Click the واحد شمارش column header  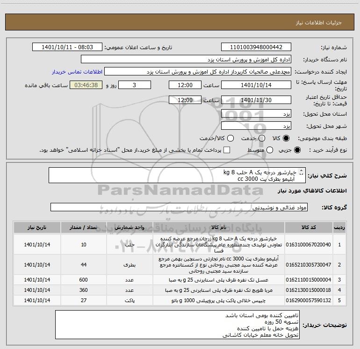tap(130, 228)
